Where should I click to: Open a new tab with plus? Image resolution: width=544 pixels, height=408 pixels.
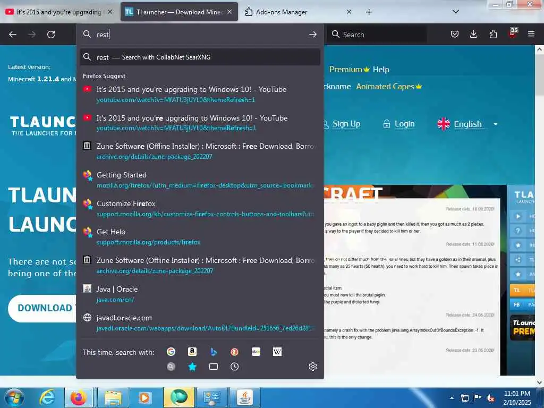click(369, 12)
